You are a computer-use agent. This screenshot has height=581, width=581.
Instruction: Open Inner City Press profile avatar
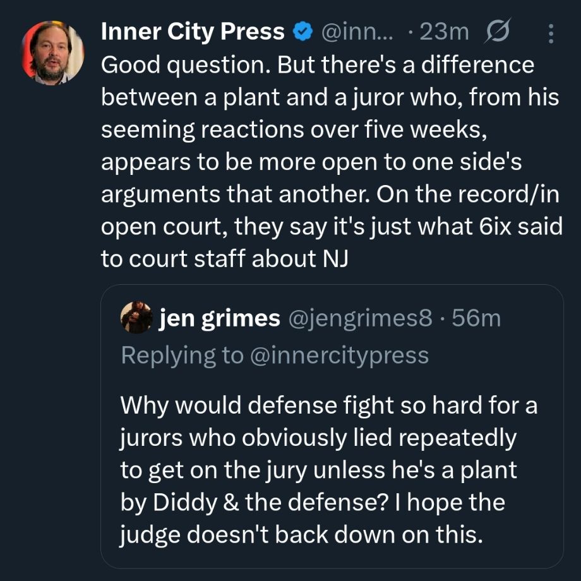(x=52, y=52)
